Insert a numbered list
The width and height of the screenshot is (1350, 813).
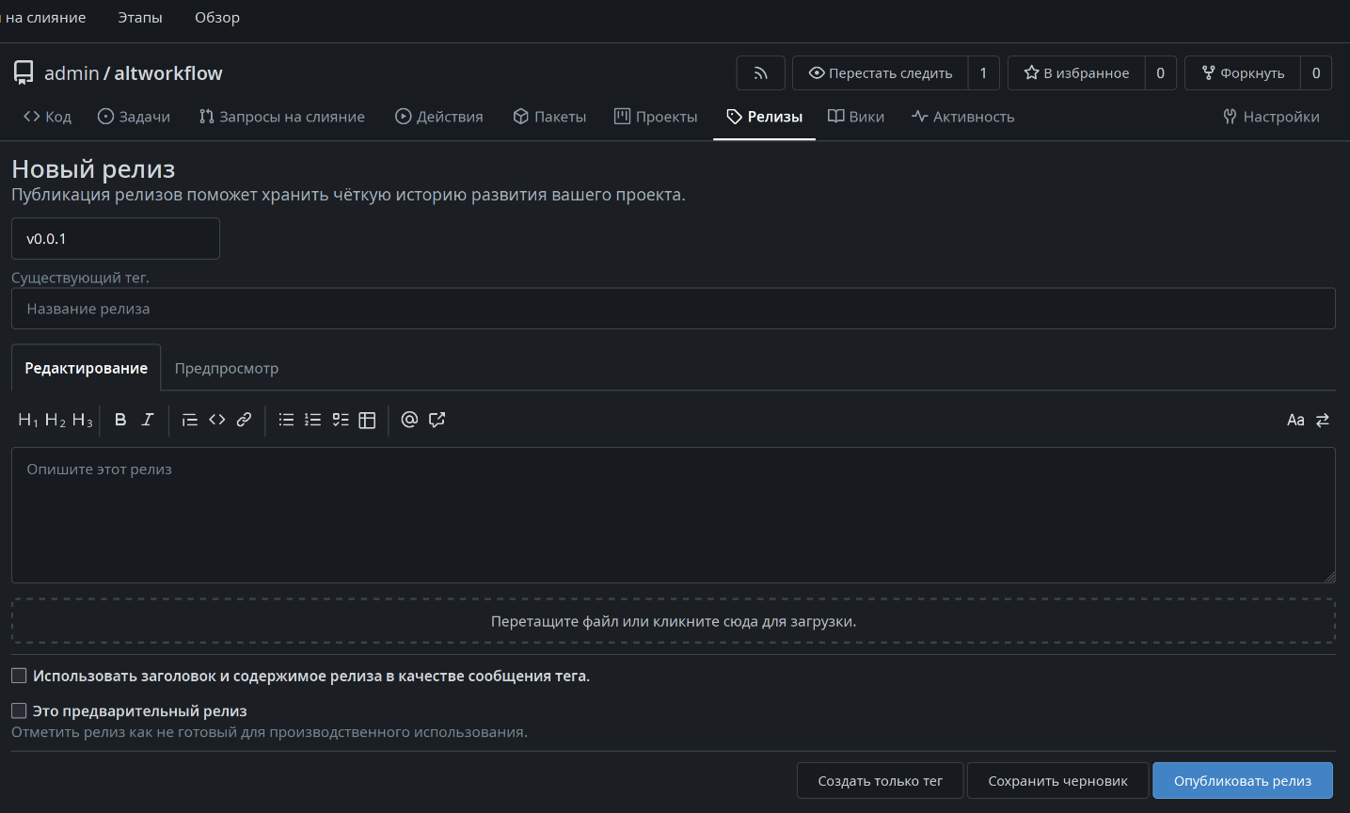pos(313,420)
